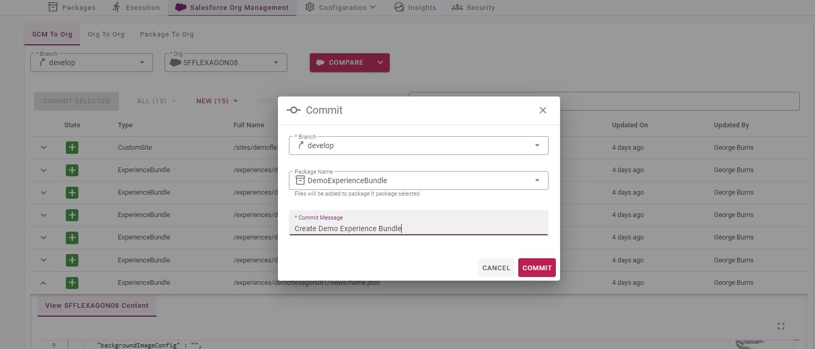Open the background Branch develop dropdown
The width and height of the screenshot is (815, 349).
pyautogui.click(x=91, y=63)
